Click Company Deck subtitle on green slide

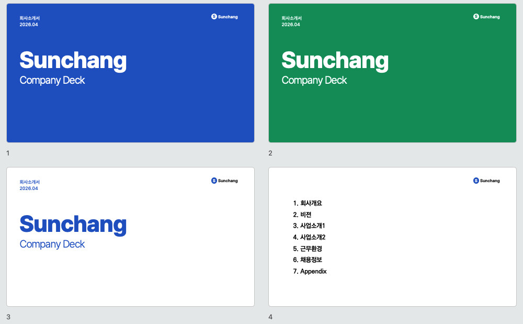click(x=314, y=81)
